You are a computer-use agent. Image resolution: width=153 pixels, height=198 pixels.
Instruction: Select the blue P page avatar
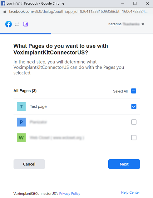click(21, 122)
